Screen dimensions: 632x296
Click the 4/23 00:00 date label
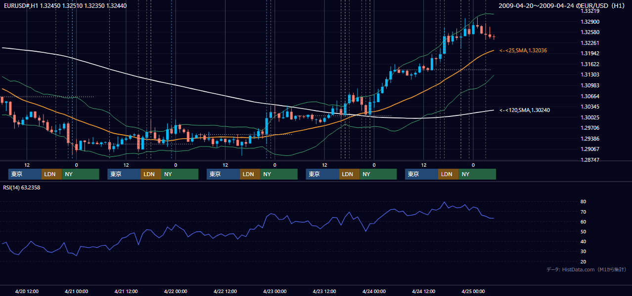(x=274, y=291)
